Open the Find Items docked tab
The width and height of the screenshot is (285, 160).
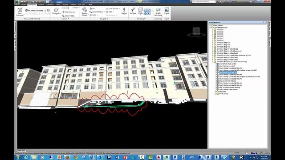coord(22,151)
